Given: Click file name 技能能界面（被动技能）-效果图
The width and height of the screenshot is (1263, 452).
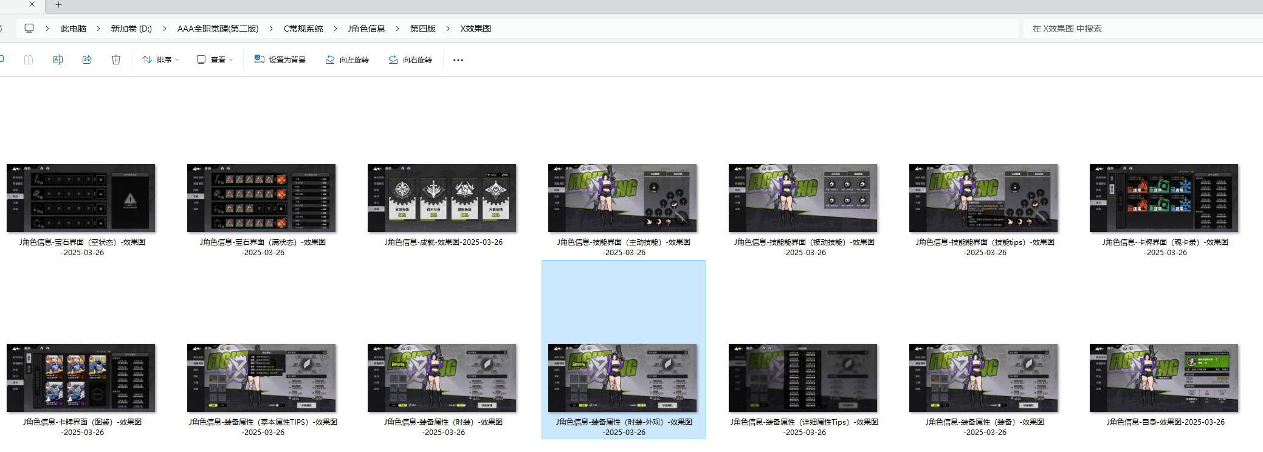Looking at the screenshot, I should tap(805, 247).
